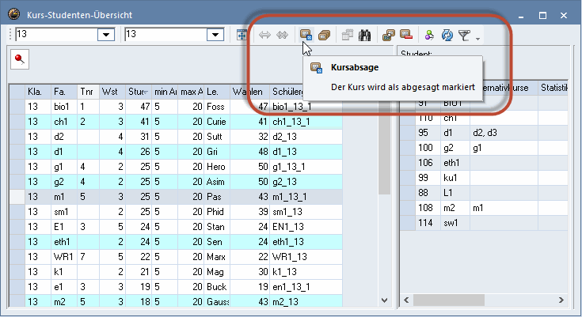The image size is (582, 317).
Task: Click the card with red minus icon
Action: (406, 36)
